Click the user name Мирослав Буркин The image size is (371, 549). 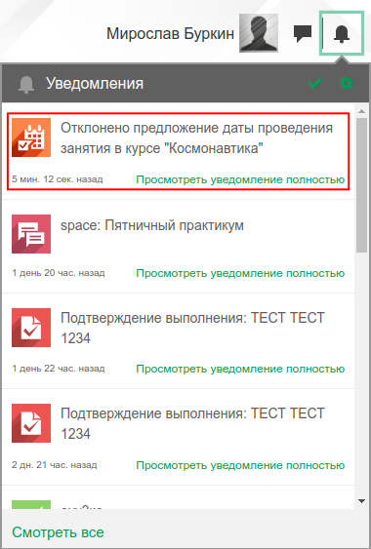[170, 33]
